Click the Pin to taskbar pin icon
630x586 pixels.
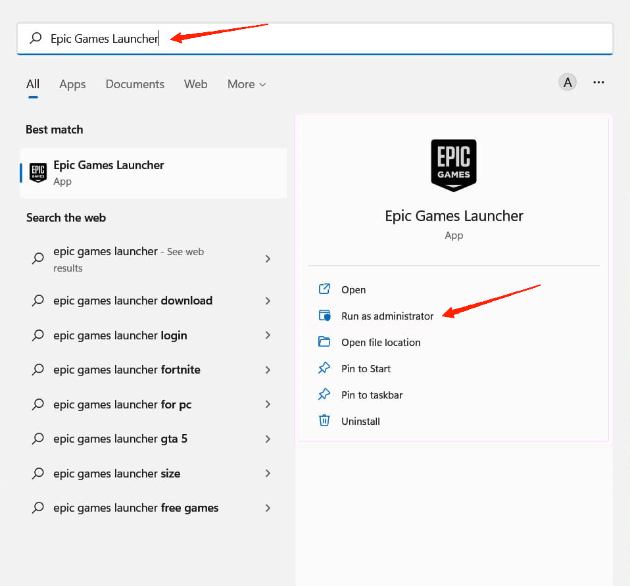pos(324,395)
